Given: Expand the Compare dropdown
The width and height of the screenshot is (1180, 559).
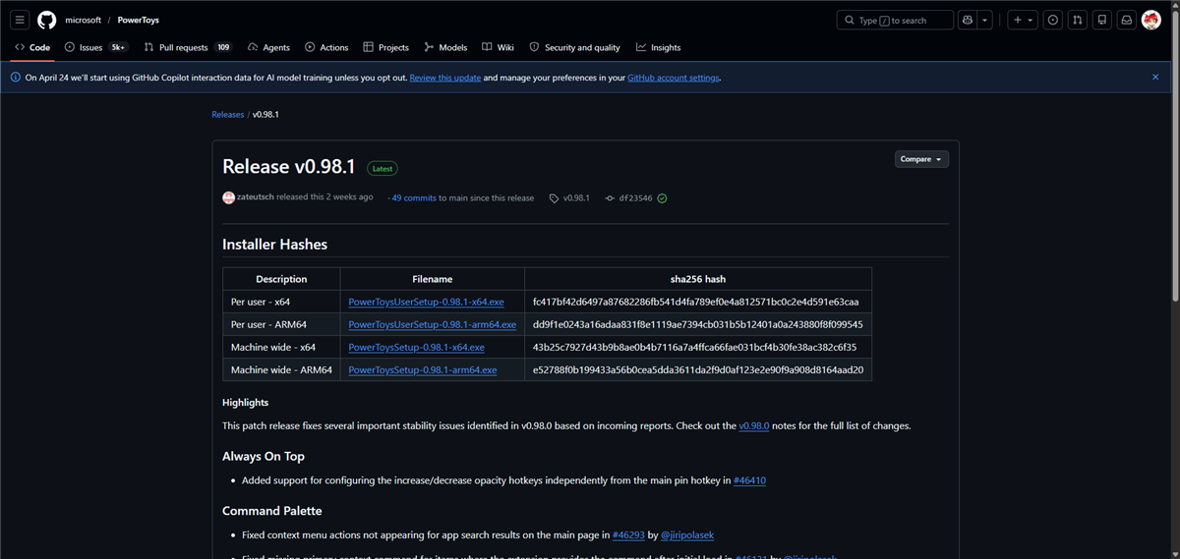Looking at the screenshot, I should click(921, 159).
